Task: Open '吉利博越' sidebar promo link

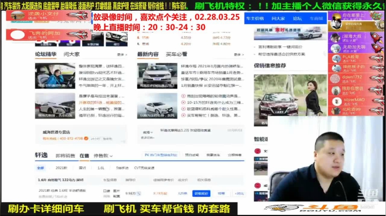Action: (x=280, y=47)
